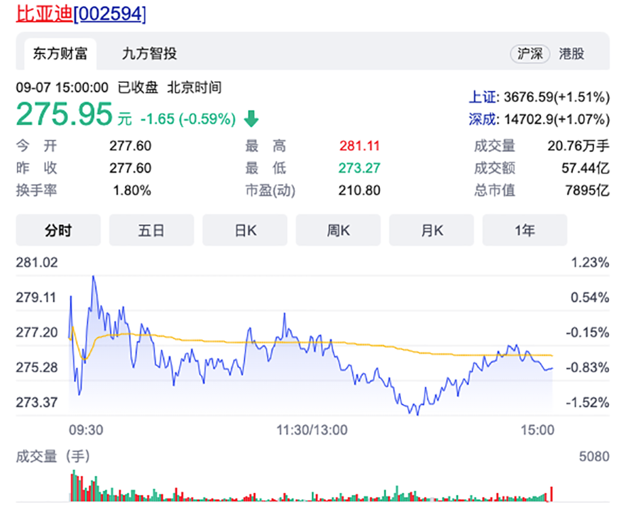Click the green down arrow icon

coord(251,118)
